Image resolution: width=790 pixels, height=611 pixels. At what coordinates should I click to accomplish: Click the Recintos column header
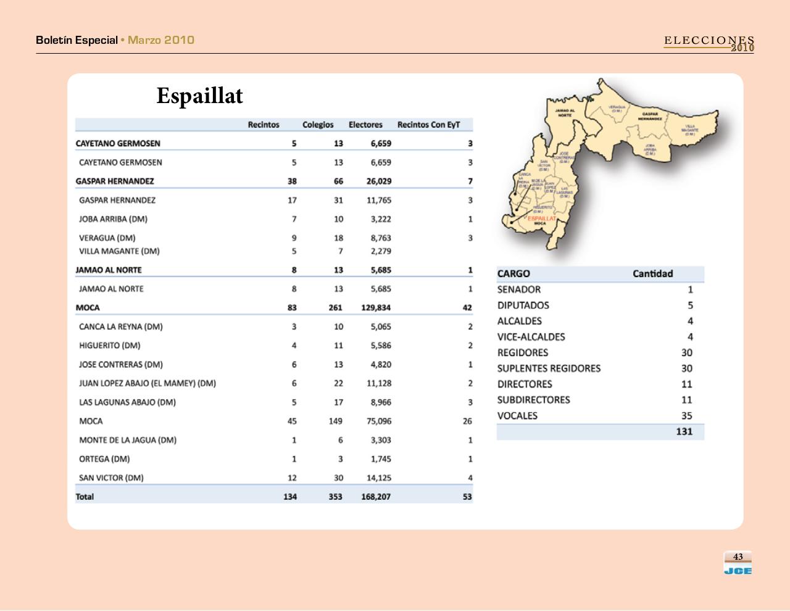[264, 124]
